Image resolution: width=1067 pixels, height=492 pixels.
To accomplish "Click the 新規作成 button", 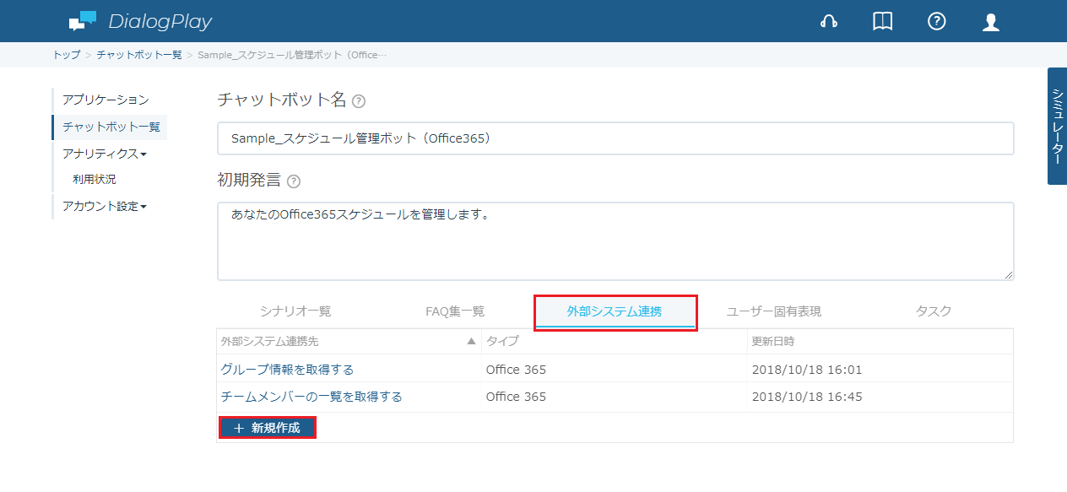I will [x=268, y=428].
